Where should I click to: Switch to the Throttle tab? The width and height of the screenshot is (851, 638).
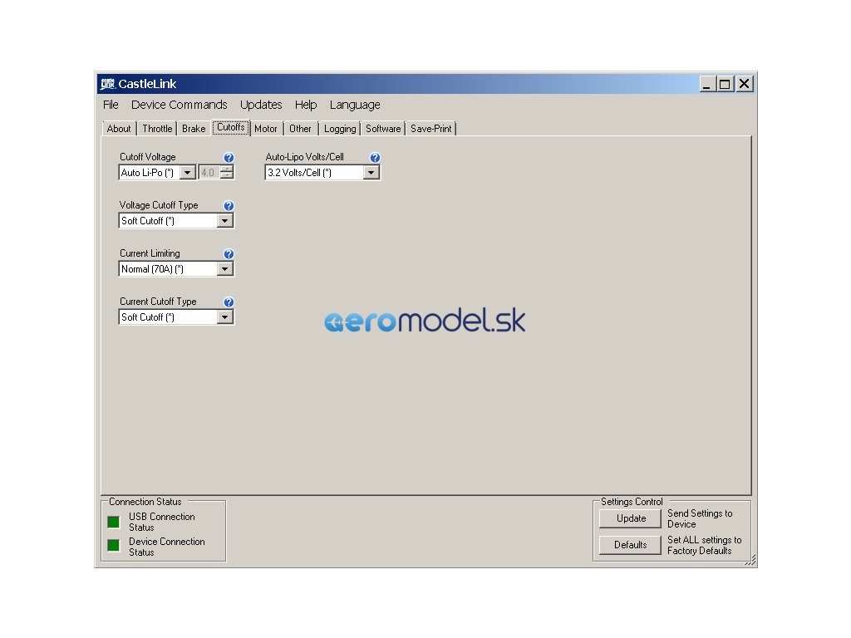pos(157,129)
